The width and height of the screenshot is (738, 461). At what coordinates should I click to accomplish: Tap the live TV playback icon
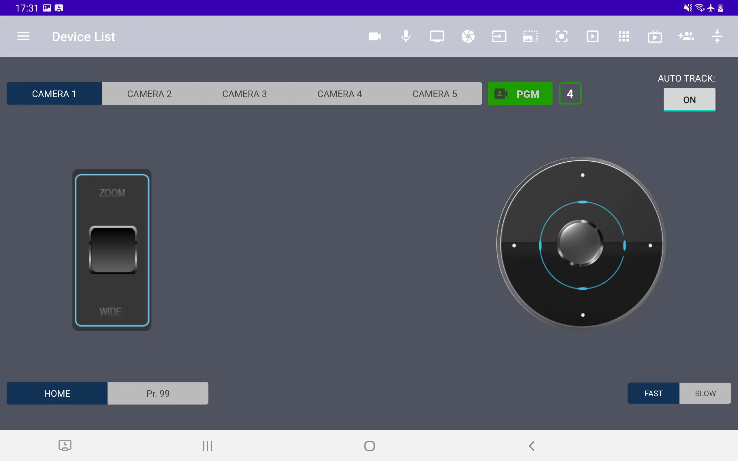click(x=655, y=37)
